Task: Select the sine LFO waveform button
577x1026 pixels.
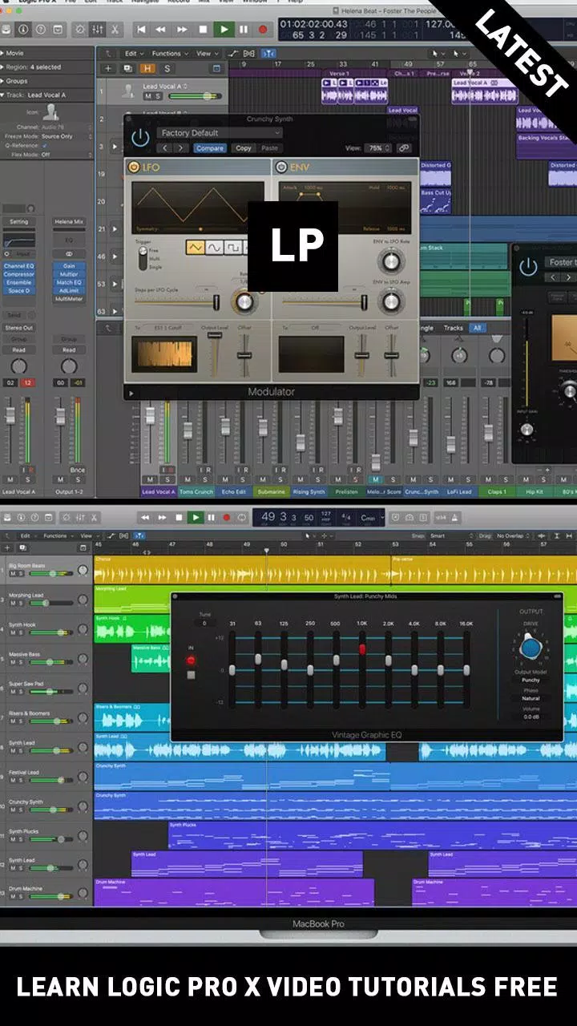Action: pyautogui.click(x=213, y=248)
